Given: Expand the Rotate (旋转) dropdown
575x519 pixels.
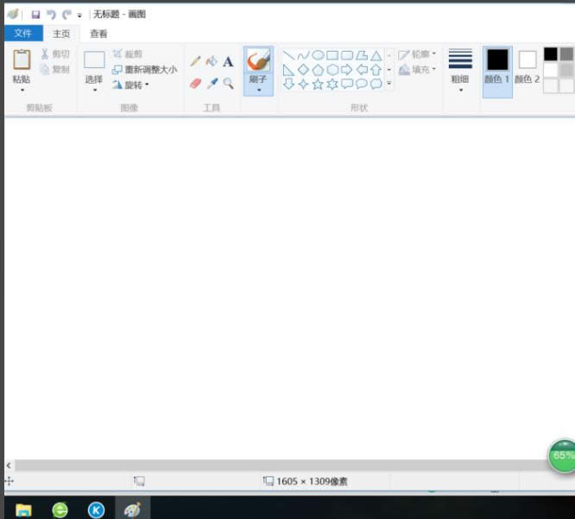Looking at the screenshot, I should [x=131, y=84].
